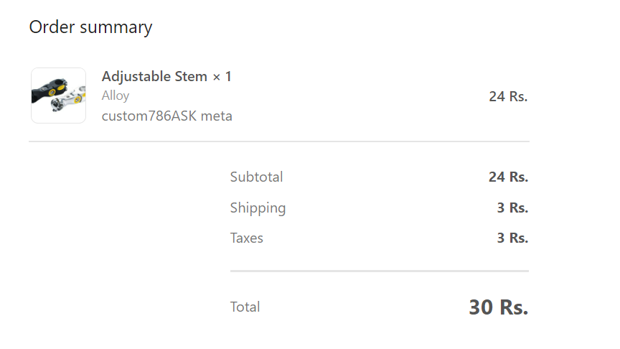
Task: Click the Subtotal label
Action: click(256, 177)
